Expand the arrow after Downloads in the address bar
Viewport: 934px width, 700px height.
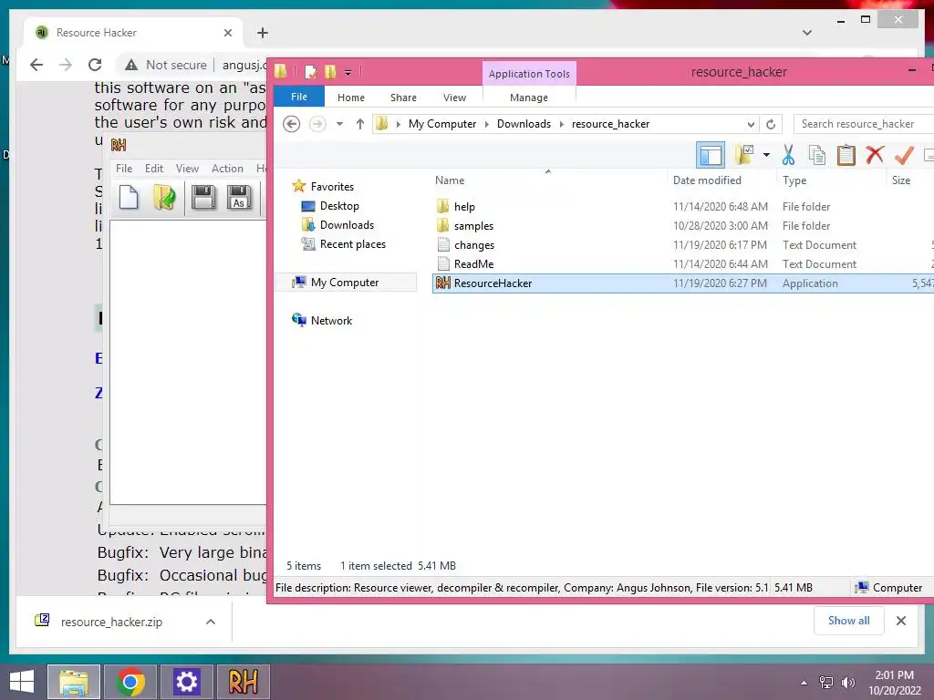561,124
